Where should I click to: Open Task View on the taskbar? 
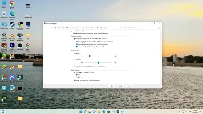point(90,111)
